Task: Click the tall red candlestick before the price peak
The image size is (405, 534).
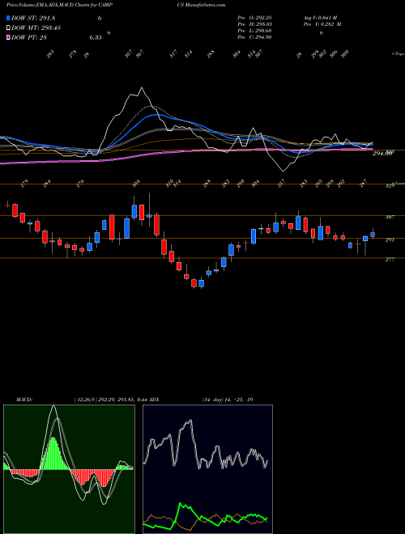Action: click(x=112, y=227)
